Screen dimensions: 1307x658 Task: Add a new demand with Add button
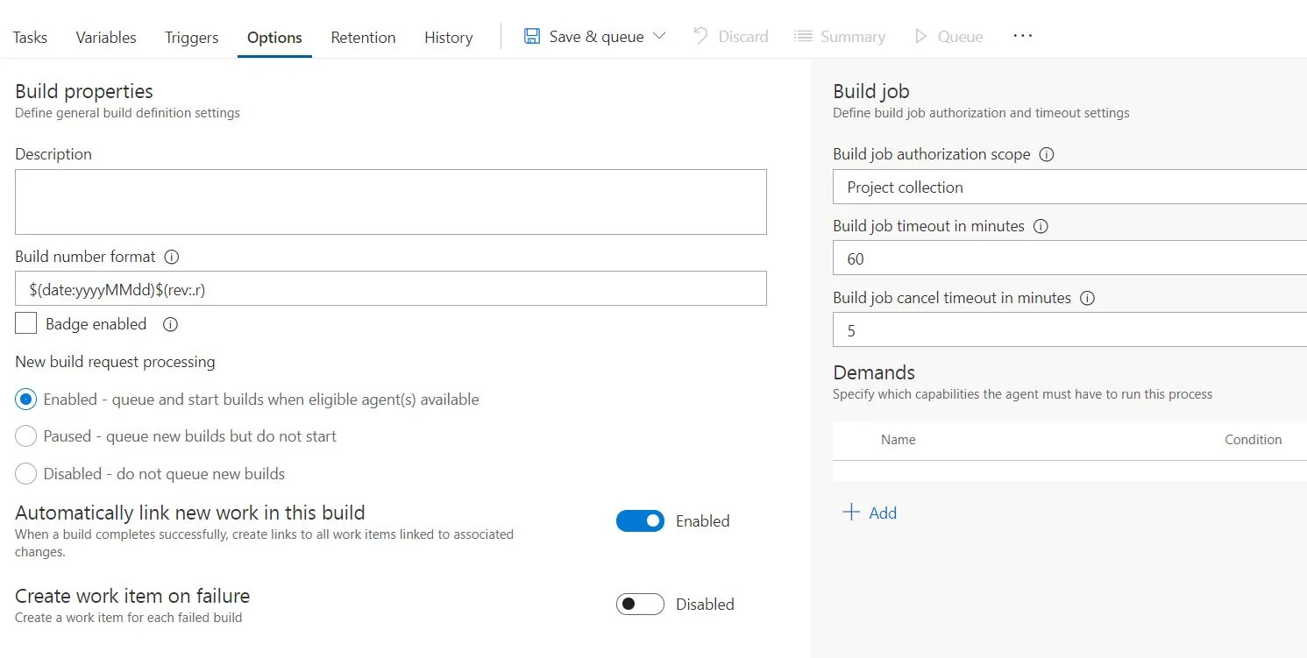870,513
